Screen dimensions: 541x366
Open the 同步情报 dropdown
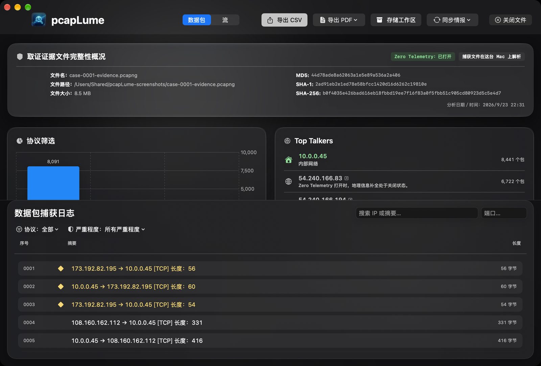point(452,20)
